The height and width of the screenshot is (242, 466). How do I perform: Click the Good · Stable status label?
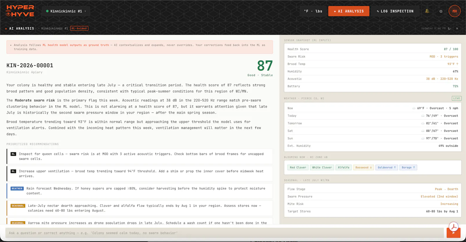pyautogui.click(x=260, y=75)
